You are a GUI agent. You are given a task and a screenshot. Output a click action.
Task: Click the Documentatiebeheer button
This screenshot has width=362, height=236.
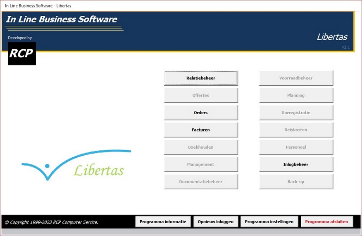(201, 182)
